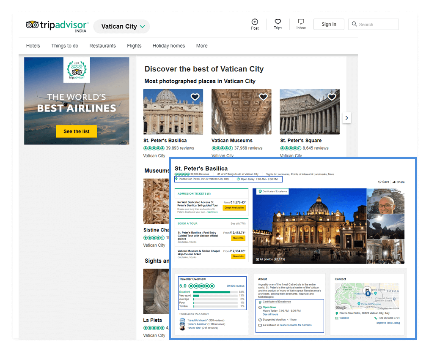426x351 pixels.
Task: Click the Travellers' Choice badge on ad
Action: pos(77,70)
